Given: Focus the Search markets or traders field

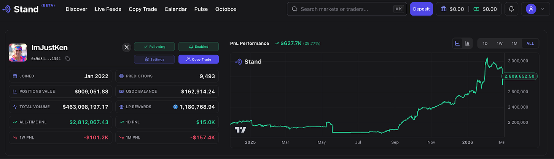Looking at the screenshot, I should point(347,9).
